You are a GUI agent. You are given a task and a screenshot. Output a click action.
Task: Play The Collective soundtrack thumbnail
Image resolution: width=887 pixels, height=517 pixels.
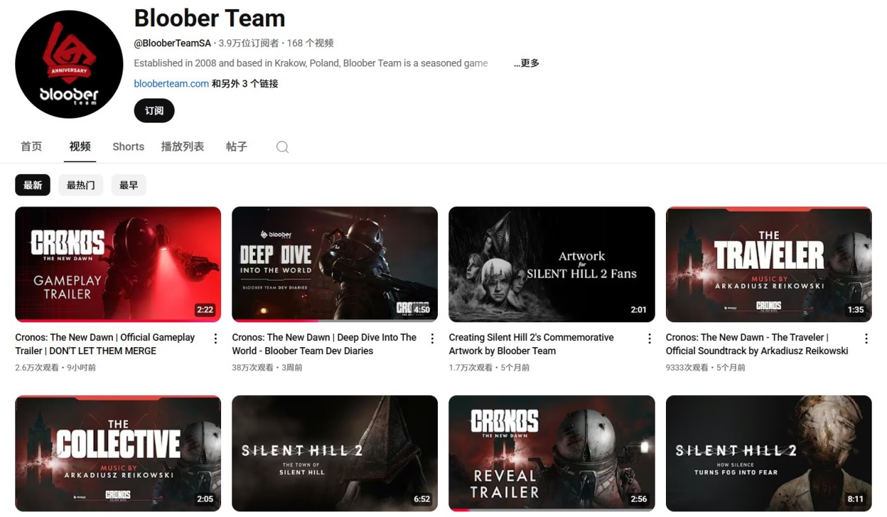coord(118,453)
